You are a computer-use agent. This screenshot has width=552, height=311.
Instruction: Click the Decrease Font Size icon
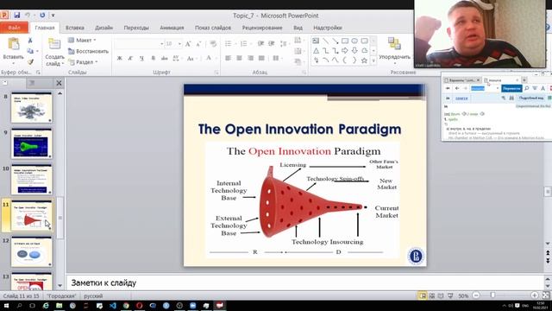coord(198,44)
